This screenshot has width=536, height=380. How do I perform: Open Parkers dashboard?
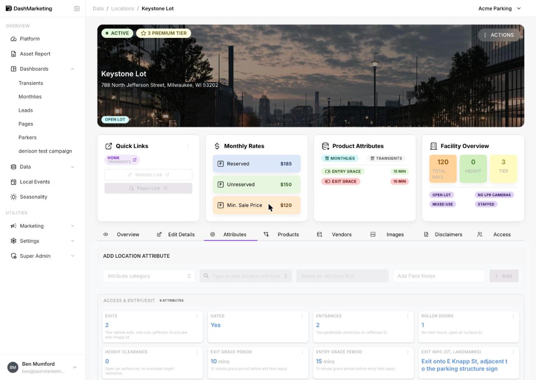(27, 137)
